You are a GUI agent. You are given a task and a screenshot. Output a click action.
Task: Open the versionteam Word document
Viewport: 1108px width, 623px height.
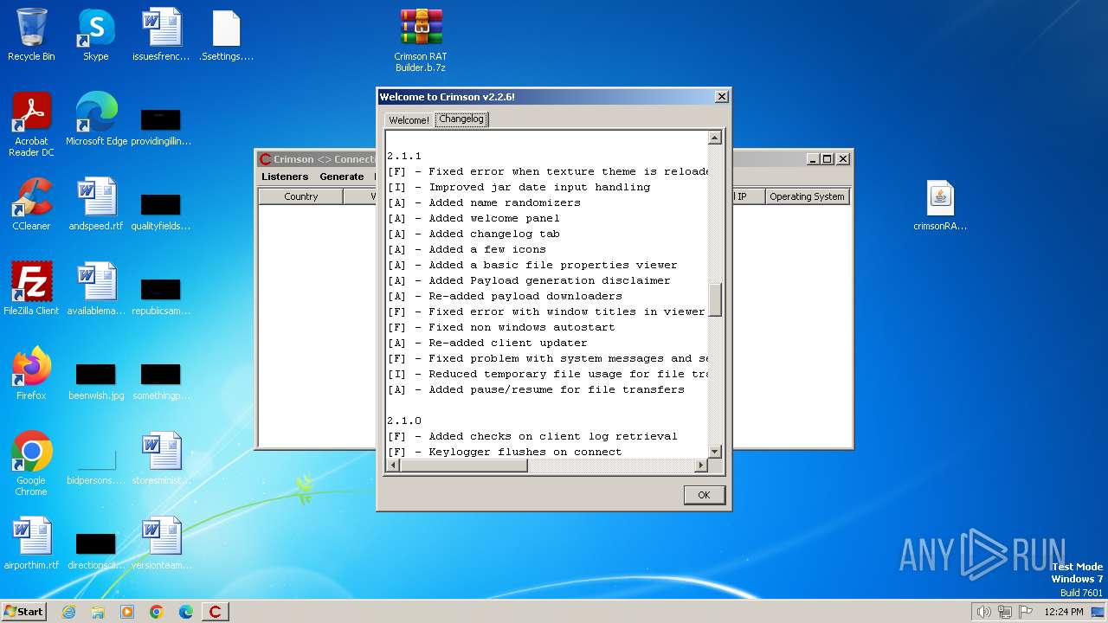click(x=161, y=543)
